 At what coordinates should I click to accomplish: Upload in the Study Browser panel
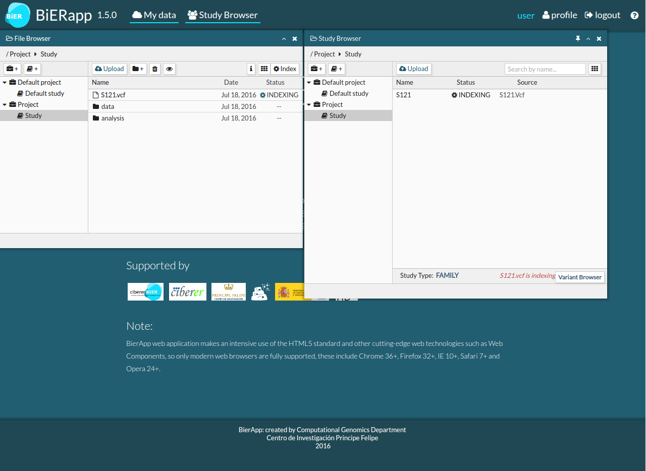click(414, 69)
